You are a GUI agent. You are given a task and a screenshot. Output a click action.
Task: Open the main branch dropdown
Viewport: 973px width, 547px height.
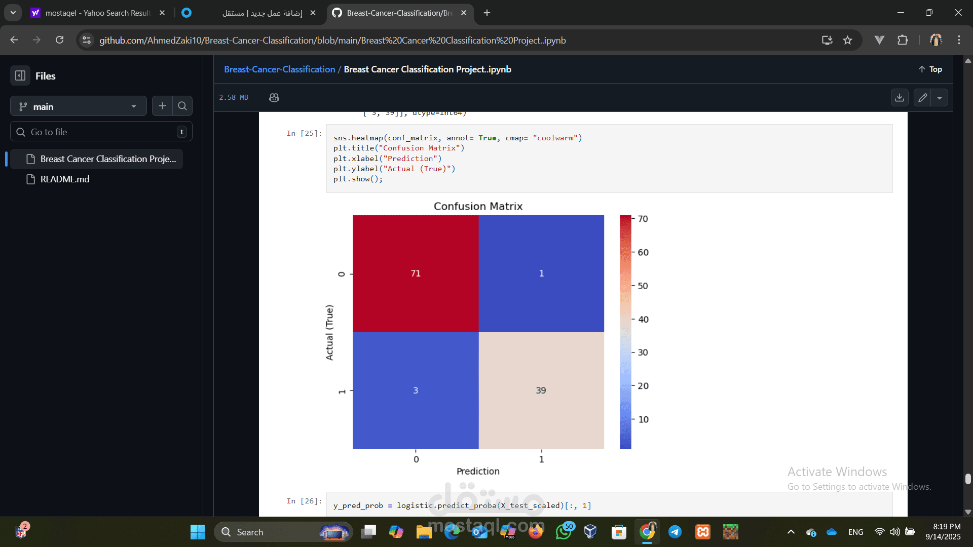(x=79, y=106)
